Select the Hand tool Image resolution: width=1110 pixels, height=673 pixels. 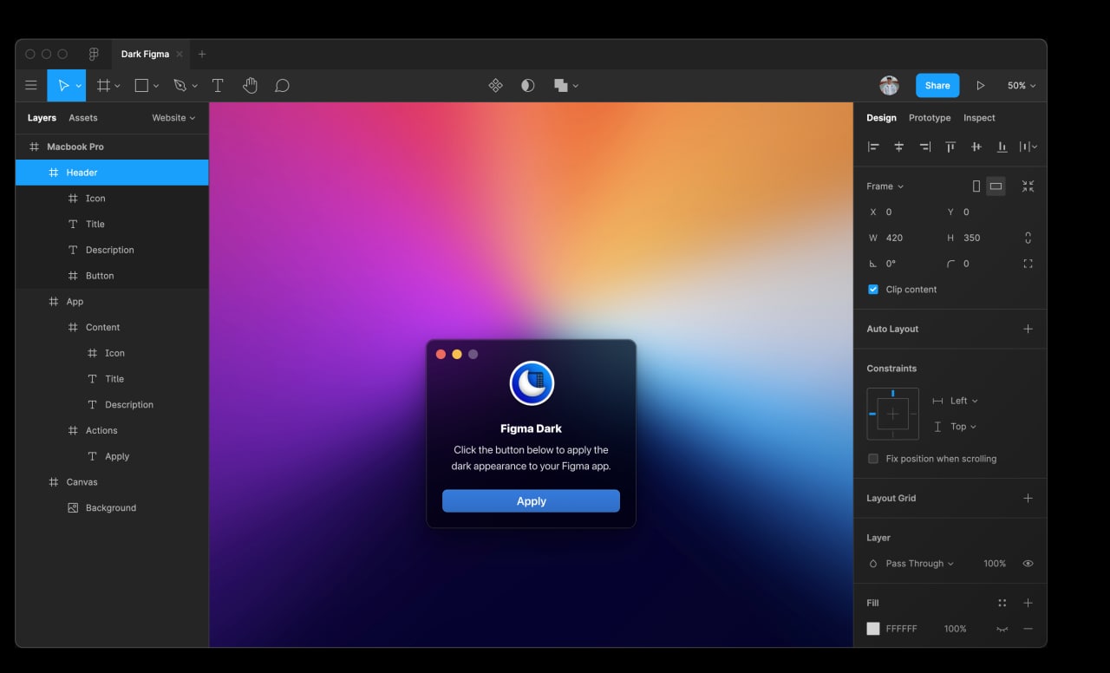click(250, 86)
